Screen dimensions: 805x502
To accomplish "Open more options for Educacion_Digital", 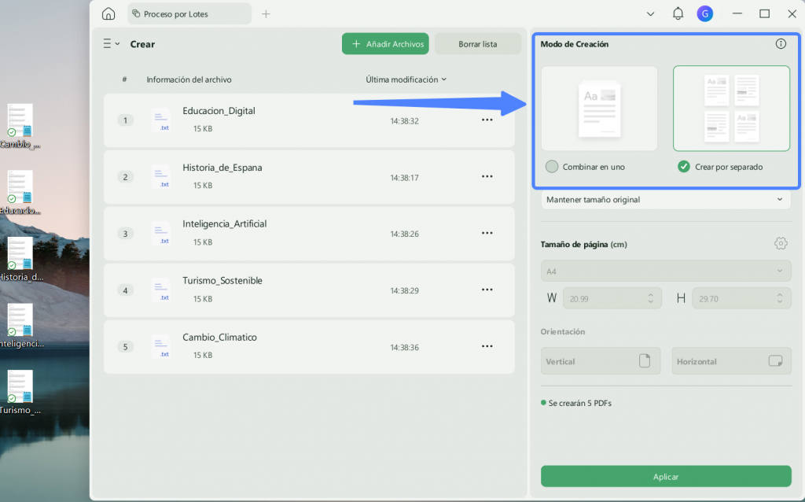I will (x=487, y=120).
